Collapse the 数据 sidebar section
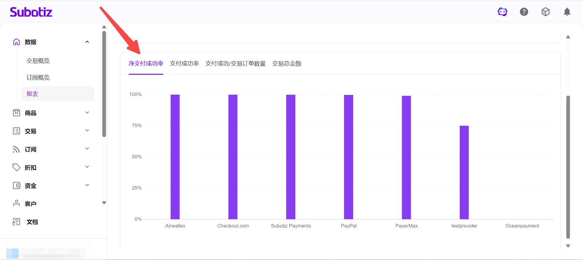The image size is (583, 260). (x=87, y=42)
